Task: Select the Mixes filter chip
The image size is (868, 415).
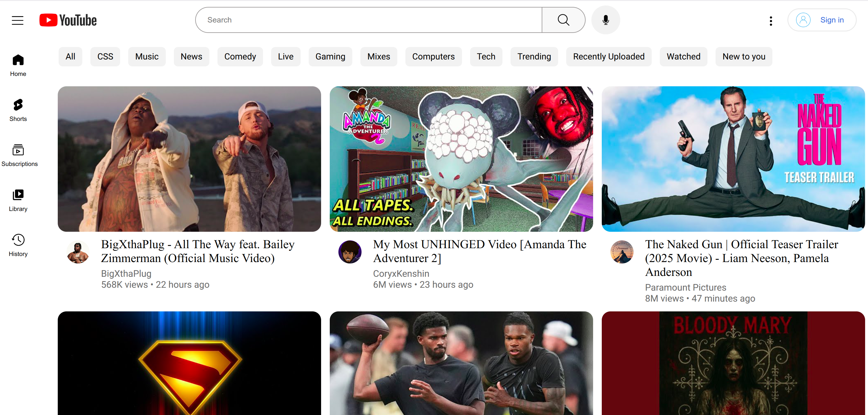Action: click(x=379, y=57)
